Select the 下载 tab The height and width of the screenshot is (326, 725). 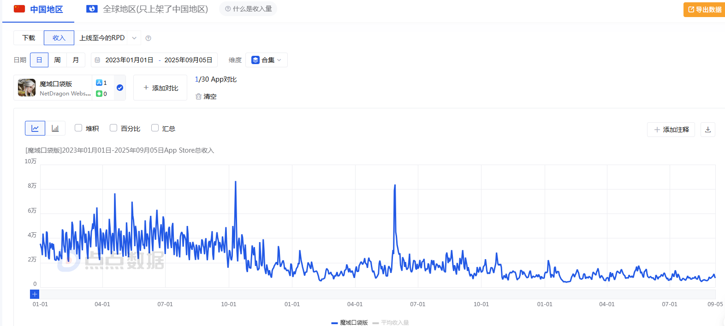[x=29, y=38]
